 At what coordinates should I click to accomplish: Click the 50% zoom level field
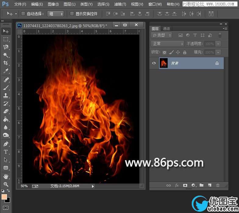pyautogui.click(x=24, y=186)
